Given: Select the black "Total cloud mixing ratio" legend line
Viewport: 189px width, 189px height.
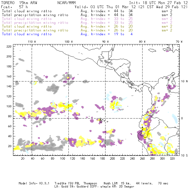Looking at the screenshot, I should click(x=27, y=11).
